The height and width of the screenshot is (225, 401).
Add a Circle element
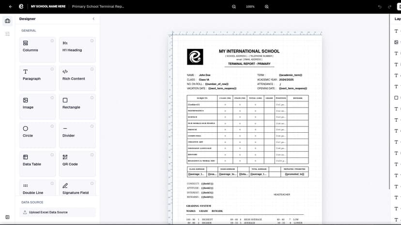pos(38,135)
